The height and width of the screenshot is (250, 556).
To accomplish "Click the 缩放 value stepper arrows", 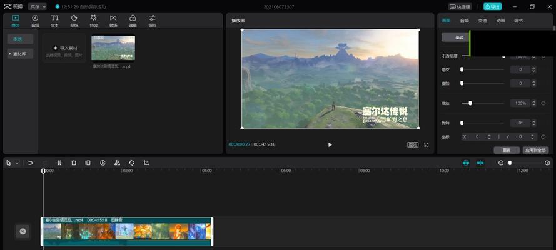I will (x=533, y=103).
